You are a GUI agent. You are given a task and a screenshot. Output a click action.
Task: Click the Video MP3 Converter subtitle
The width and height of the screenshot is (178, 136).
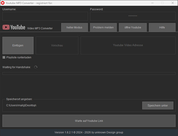tap(40, 28)
